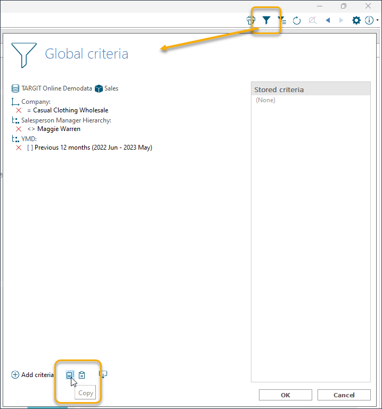This screenshot has height=409, width=382.
Task: Click the [ ] operator on YMD criterion
Action: 30,148
